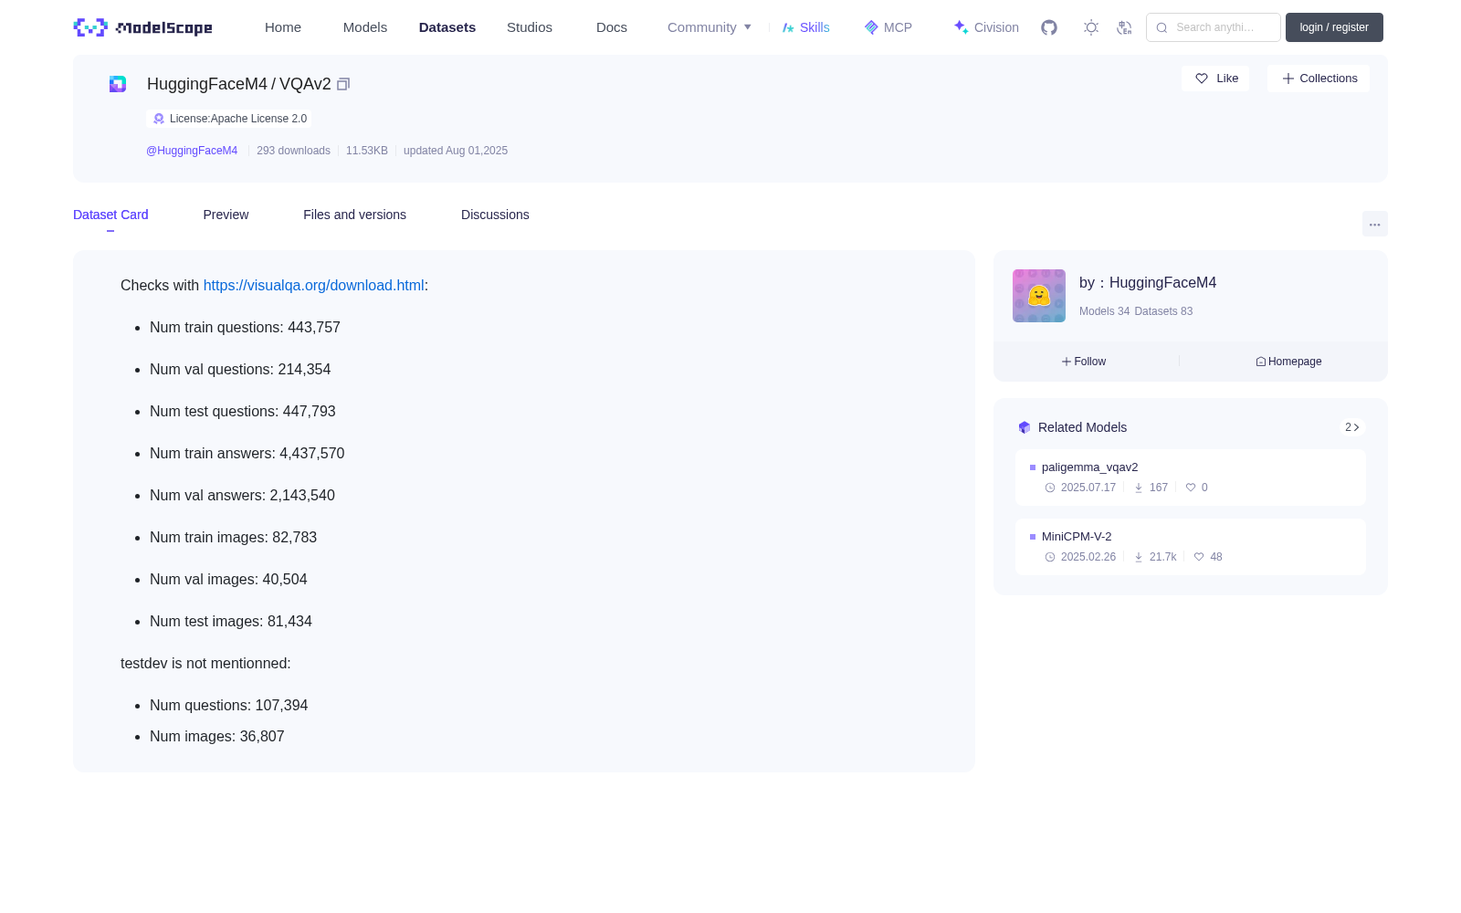
Task: Click 'Num val questions: 214,354' text
Action: 240,370
